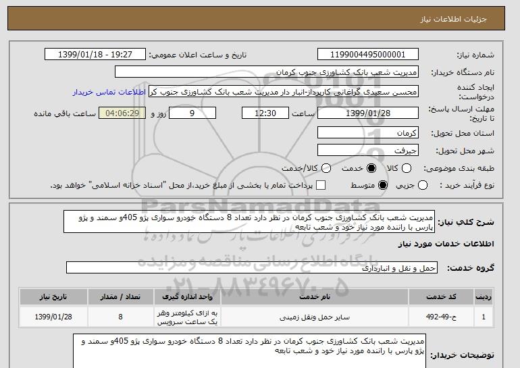Click the announcement date field 1399/01/18 - 19:27

pos(95,55)
